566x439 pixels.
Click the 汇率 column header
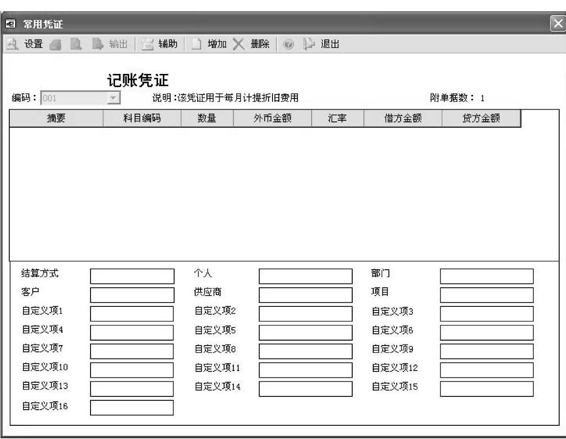coord(337,118)
